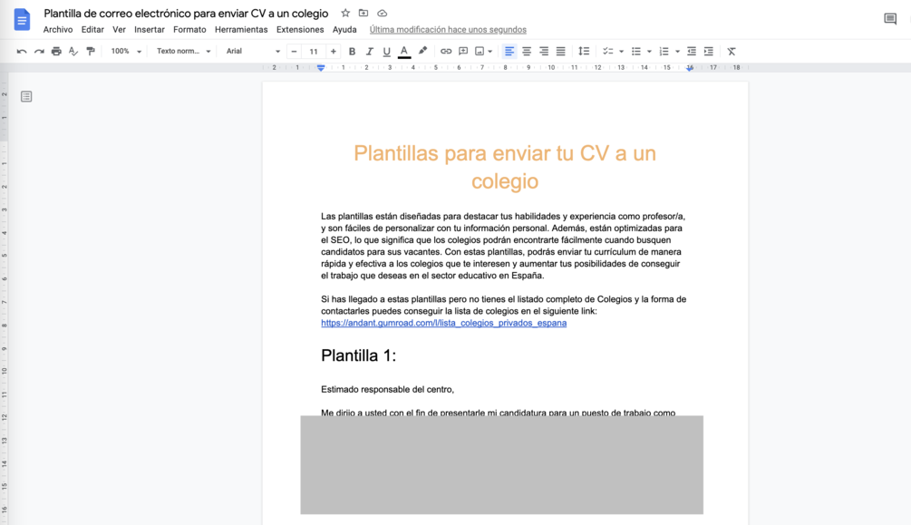Insert a link with chain icon

(x=446, y=51)
